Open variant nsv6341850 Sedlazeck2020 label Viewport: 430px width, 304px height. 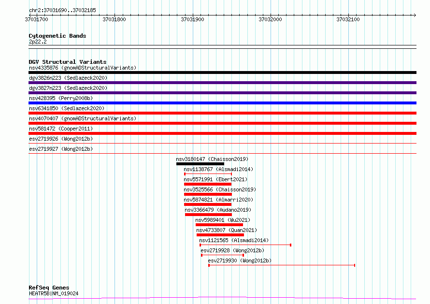[x=66, y=108]
